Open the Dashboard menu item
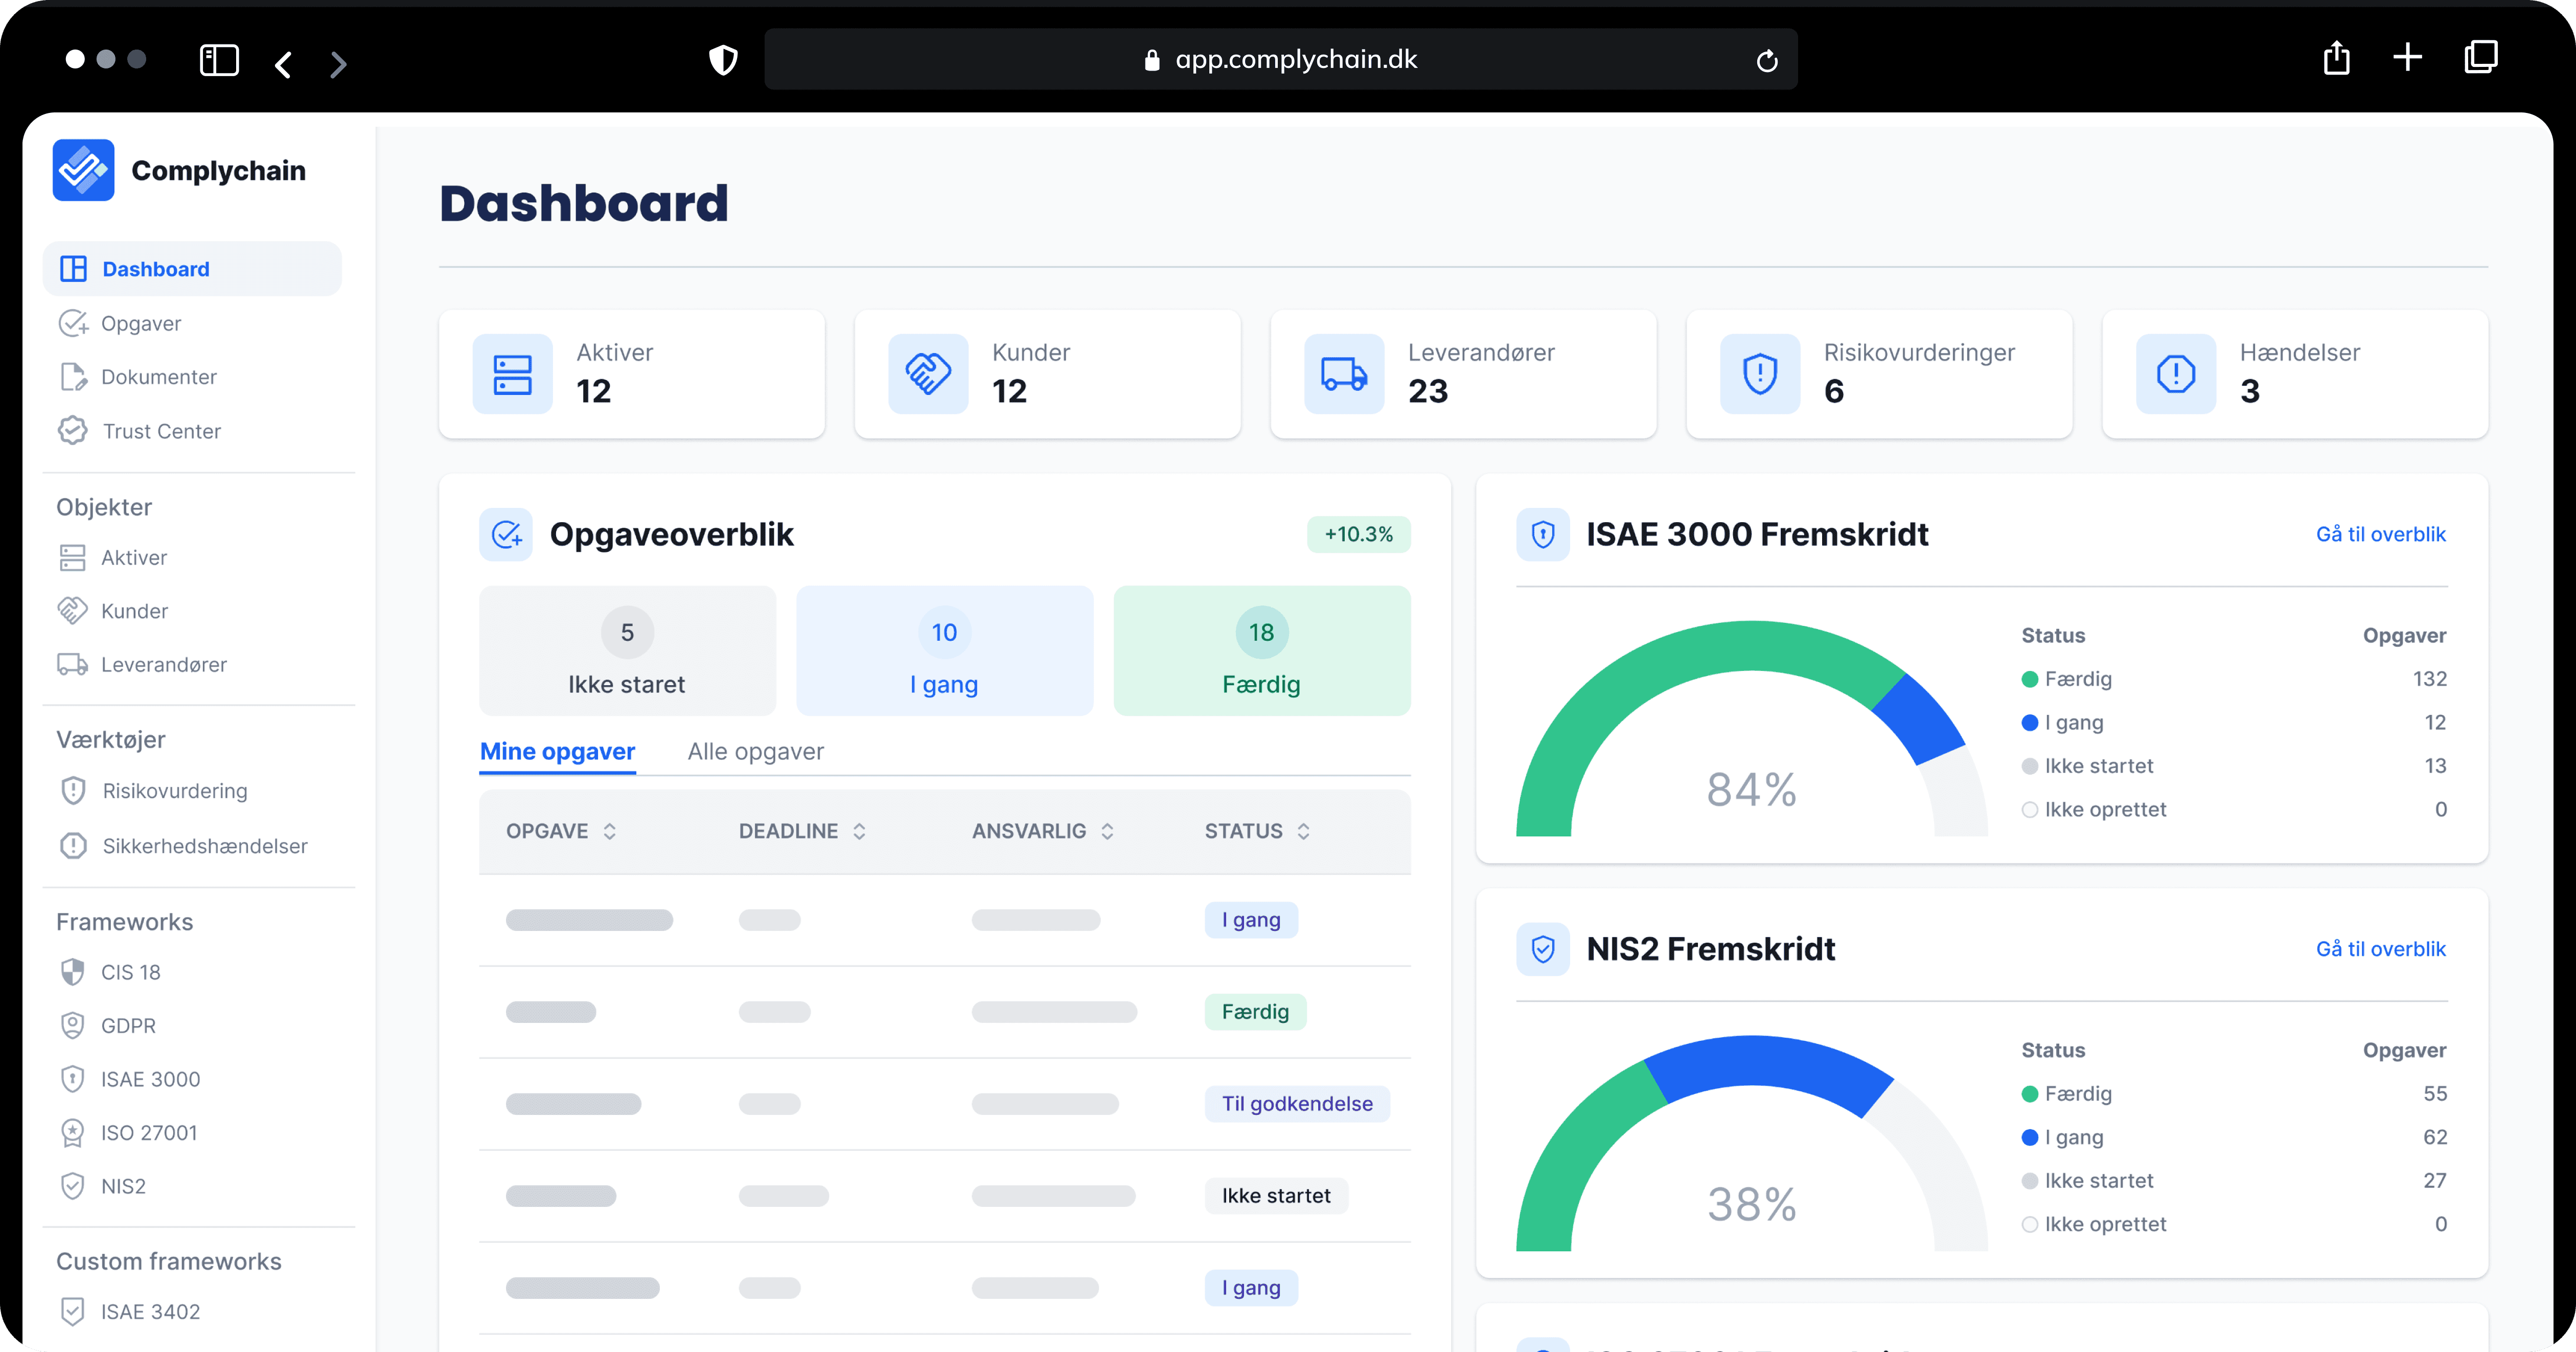The height and width of the screenshot is (1352, 2576). (x=192, y=269)
